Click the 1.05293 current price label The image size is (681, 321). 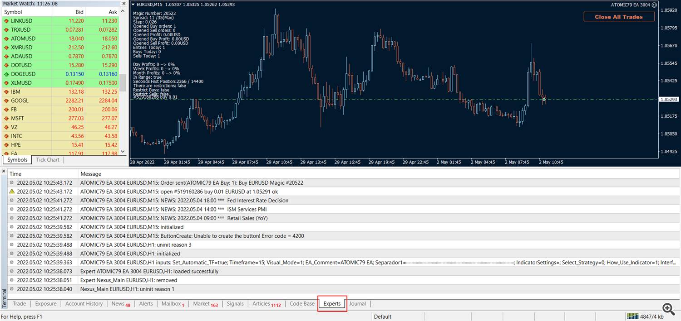pos(669,99)
